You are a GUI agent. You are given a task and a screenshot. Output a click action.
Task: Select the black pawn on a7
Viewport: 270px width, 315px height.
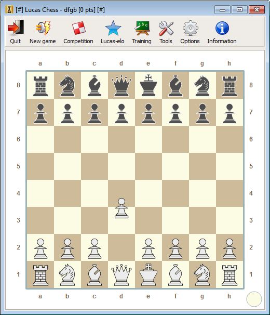40,113
